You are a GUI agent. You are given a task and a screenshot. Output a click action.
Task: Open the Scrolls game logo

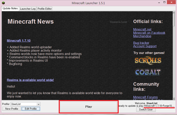(148, 60)
